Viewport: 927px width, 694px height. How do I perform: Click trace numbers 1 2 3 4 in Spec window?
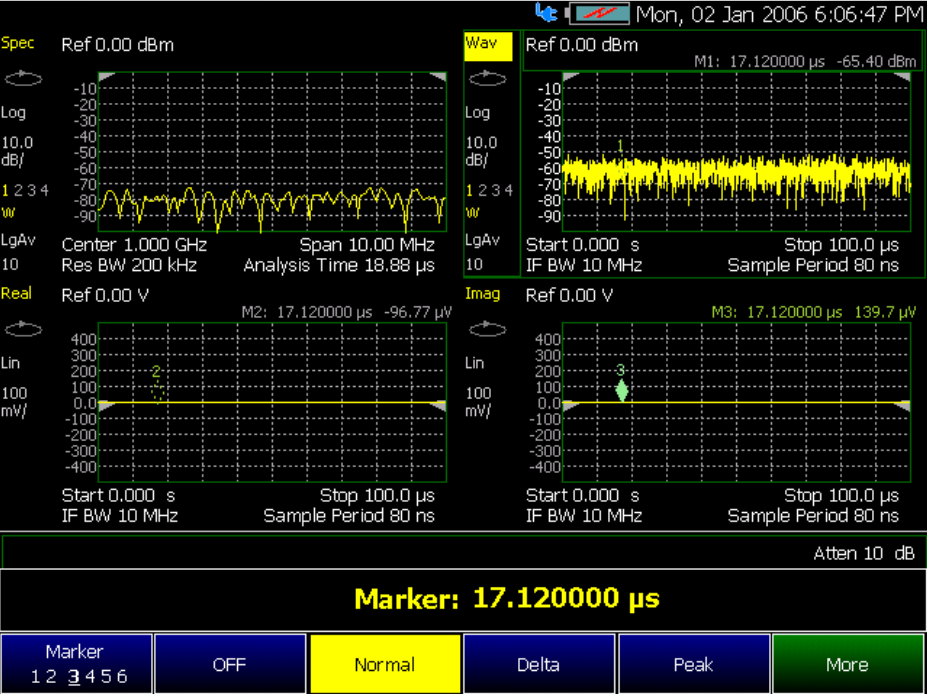[x=25, y=191]
